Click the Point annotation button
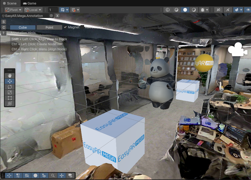The height and width of the screenshot is (180, 251). pyautogui.click(x=49, y=27)
